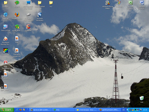Switch to getAttachment Firefox taskbar window
This screenshot has width=149, height=112.
pyautogui.click(x=110, y=110)
